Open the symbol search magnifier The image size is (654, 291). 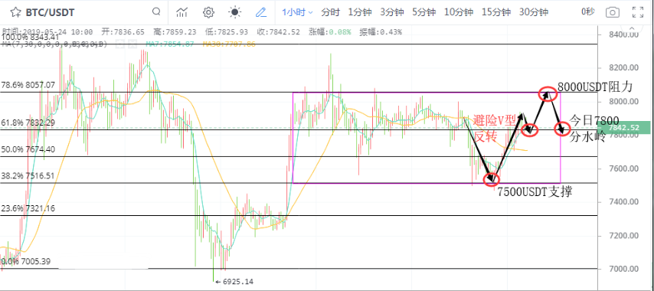tap(156, 11)
